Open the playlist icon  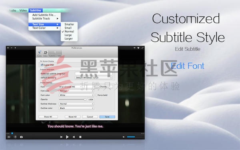tap(15, 137)
